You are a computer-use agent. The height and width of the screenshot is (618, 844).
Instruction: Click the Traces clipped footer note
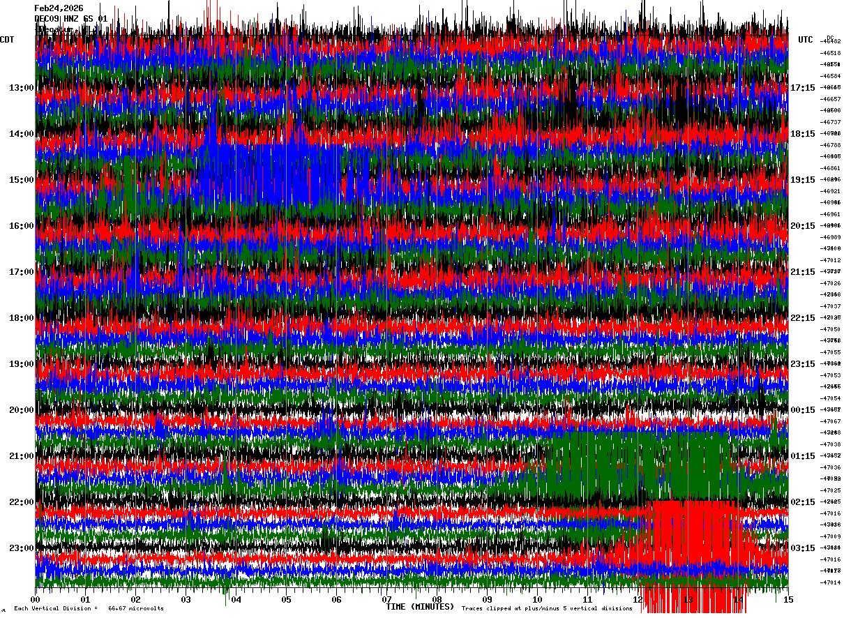(547, 608)
